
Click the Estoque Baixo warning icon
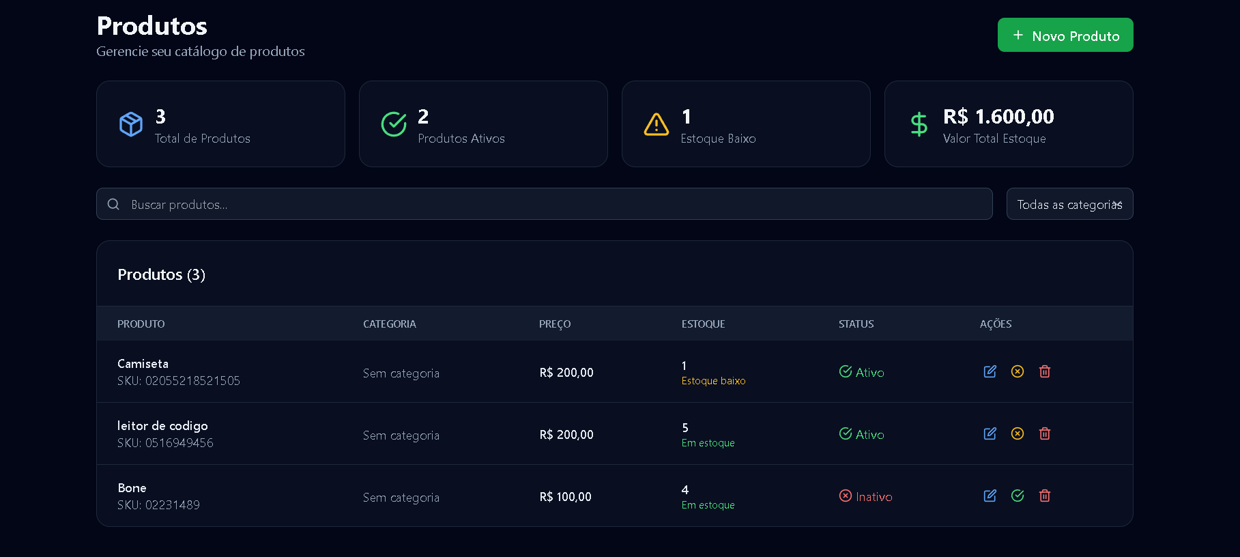[x=657, y=124]
